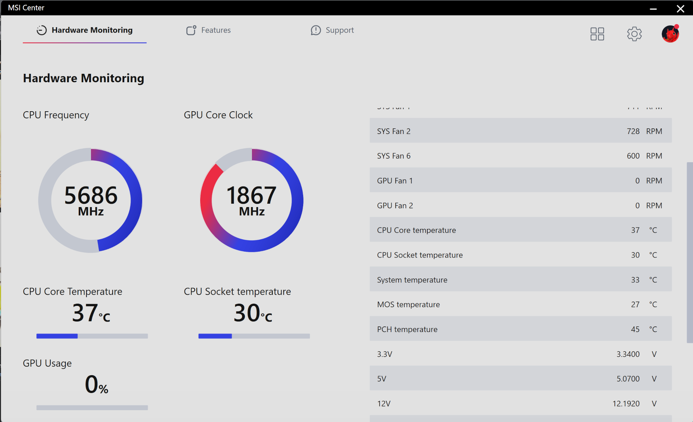Select the PCH temperature row
The image size is (693, 422).
click(x=520, y=329)
